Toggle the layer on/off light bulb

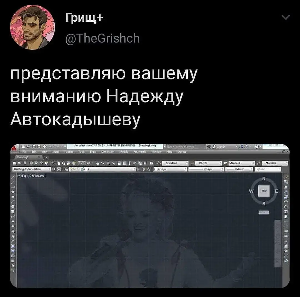(x=71, y=169)
